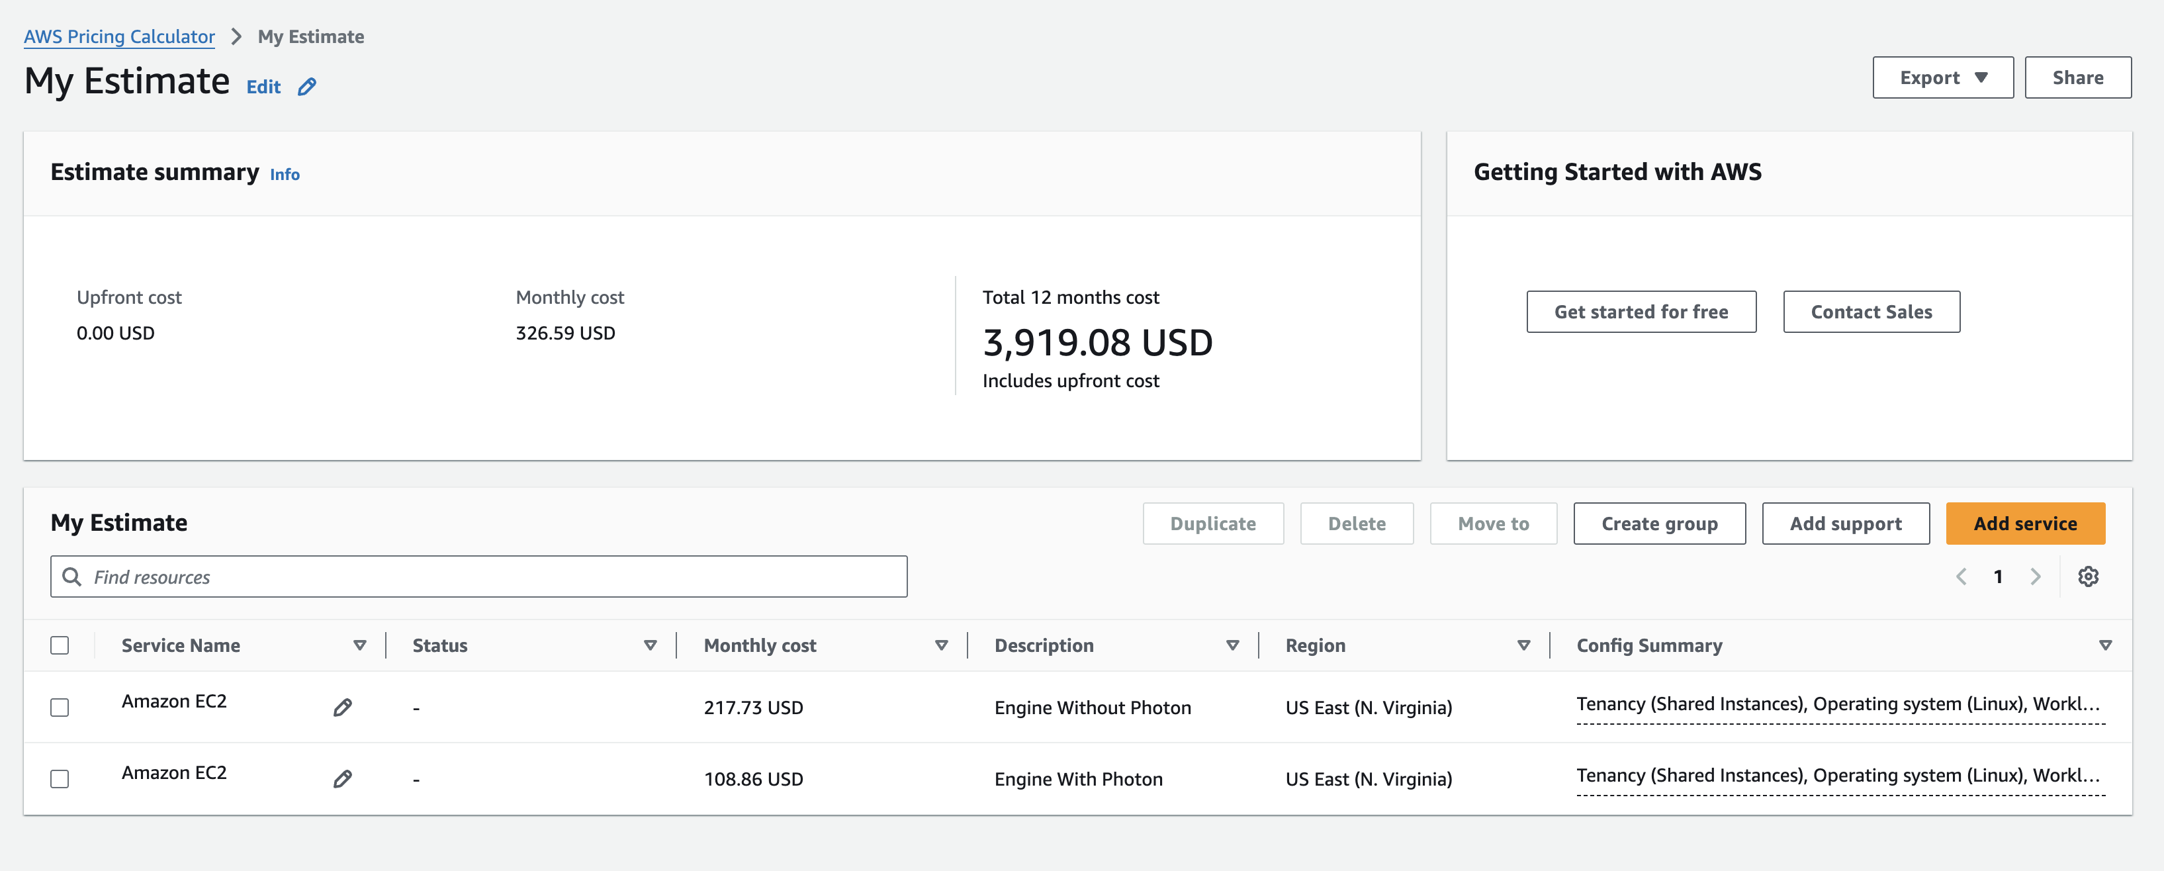Check the Engine Without Photon row checkbox
This screenshot has height=871, width=2164.
tap(60, 708)
